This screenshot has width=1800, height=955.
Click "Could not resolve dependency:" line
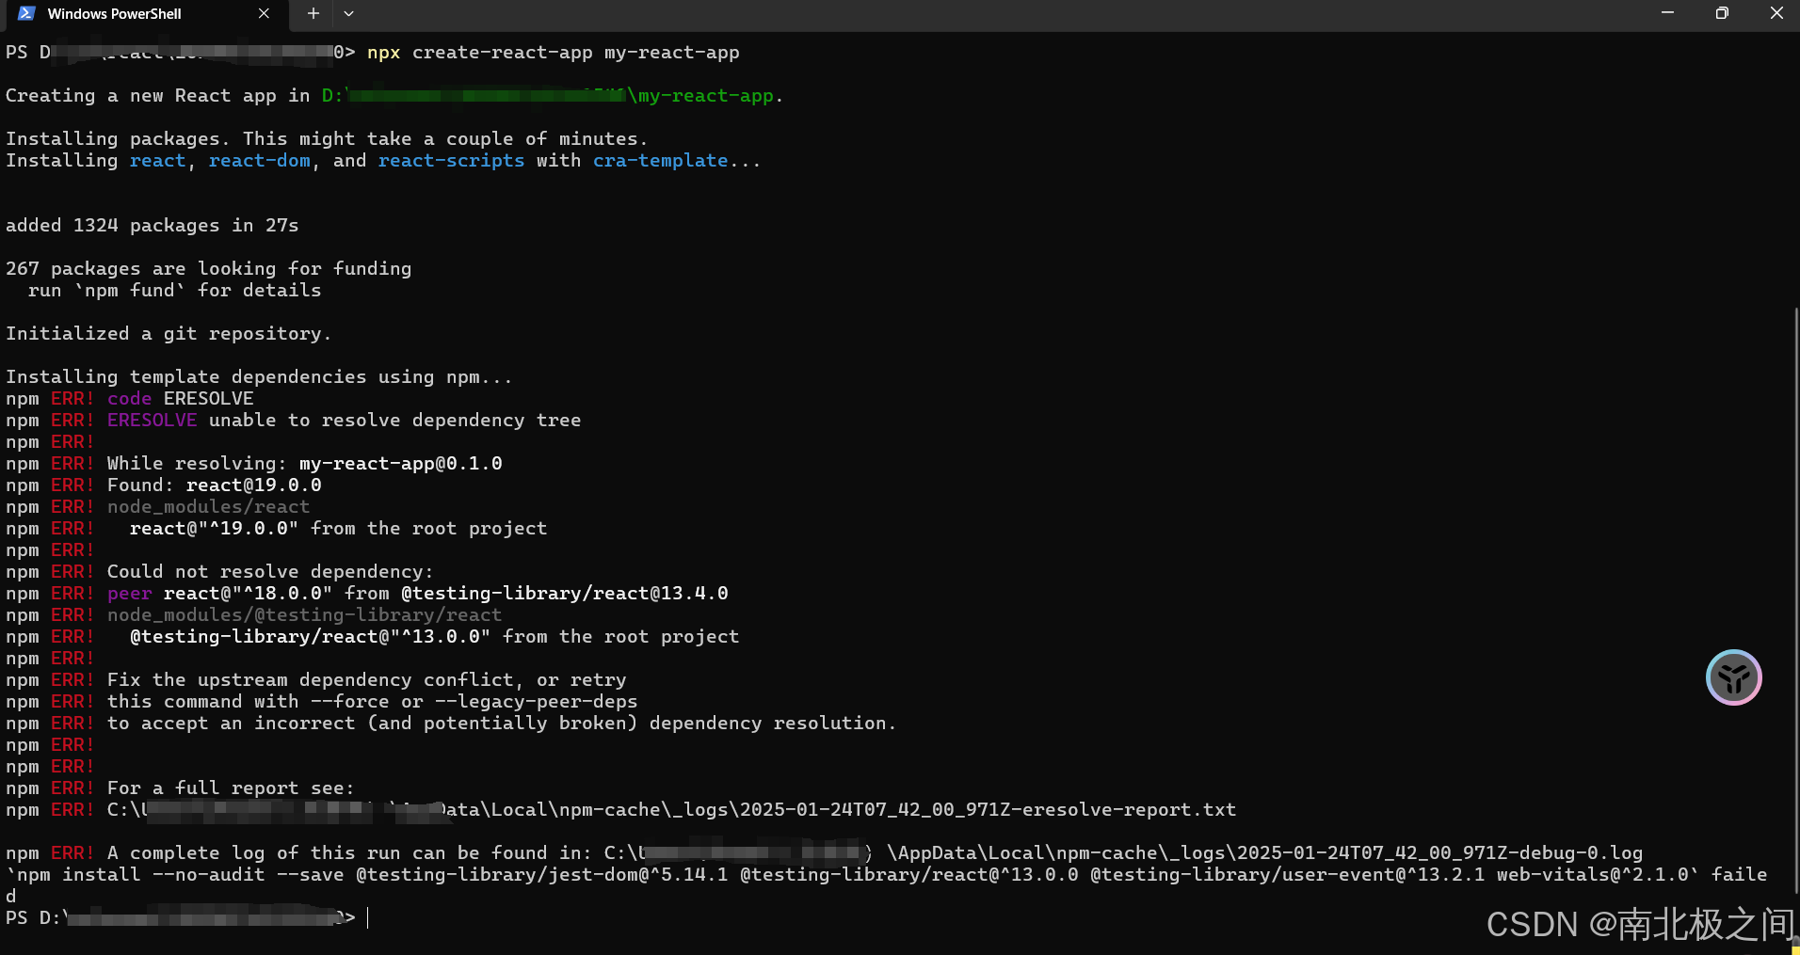(x=270, y=572)
